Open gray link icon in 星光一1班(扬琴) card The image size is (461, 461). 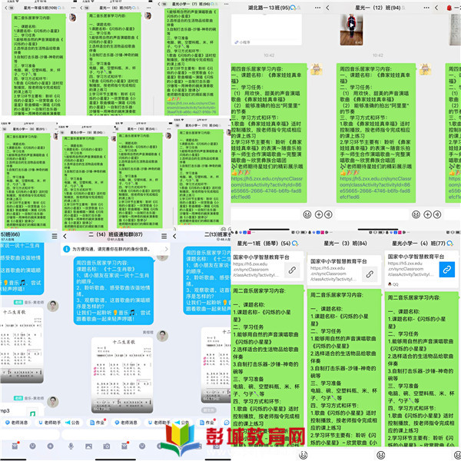pos(292,270)
